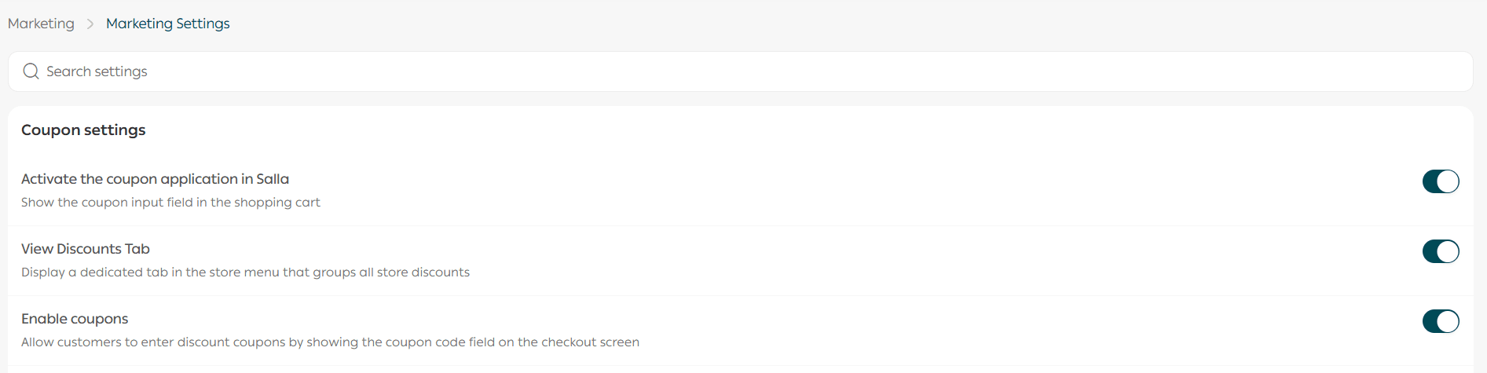Click the 'Enable coupons' setting title

(x=75, y=319)
